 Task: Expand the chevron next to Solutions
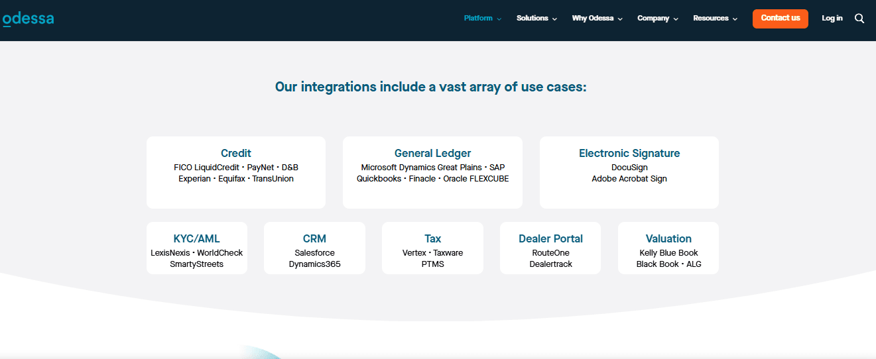pos(554,19)
